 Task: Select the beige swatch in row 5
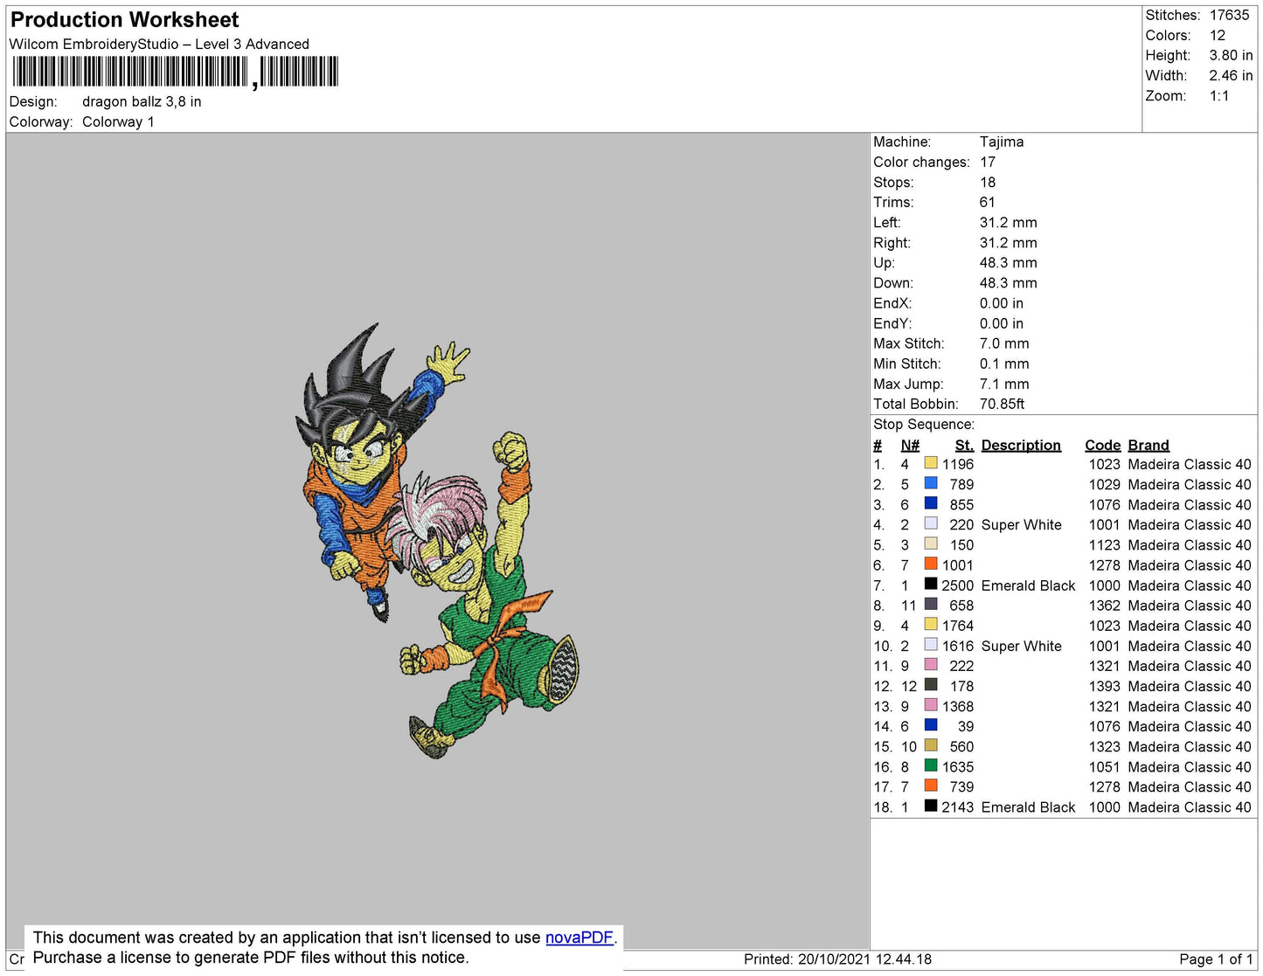(931, 543)
